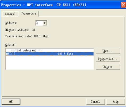Open subnet Properties... button

click(108, 59)
